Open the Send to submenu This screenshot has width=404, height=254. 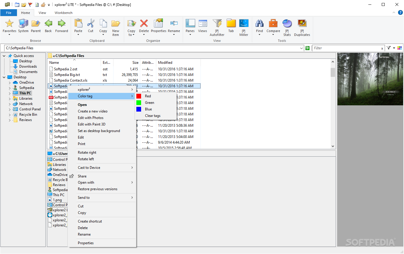click(x=102, y=198)
